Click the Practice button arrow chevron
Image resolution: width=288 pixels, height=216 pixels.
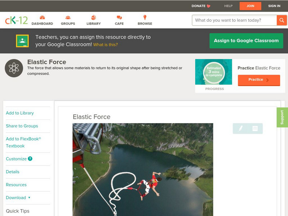267,80
